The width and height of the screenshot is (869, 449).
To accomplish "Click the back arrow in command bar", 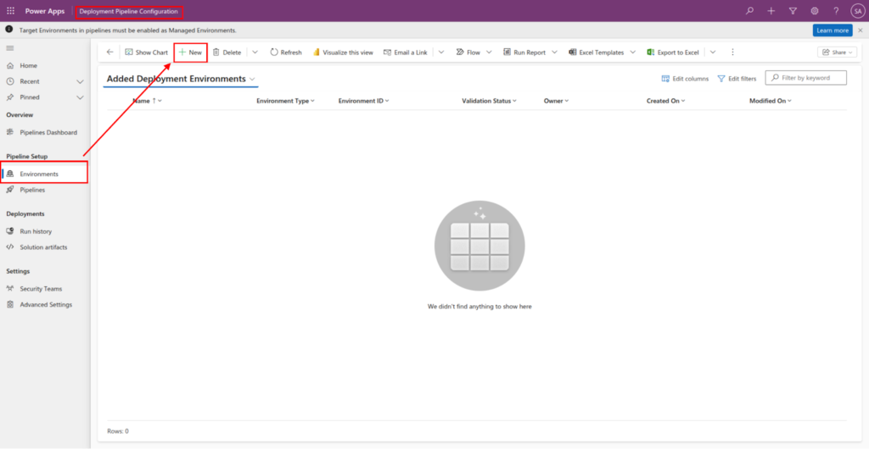I will (109, 53).
